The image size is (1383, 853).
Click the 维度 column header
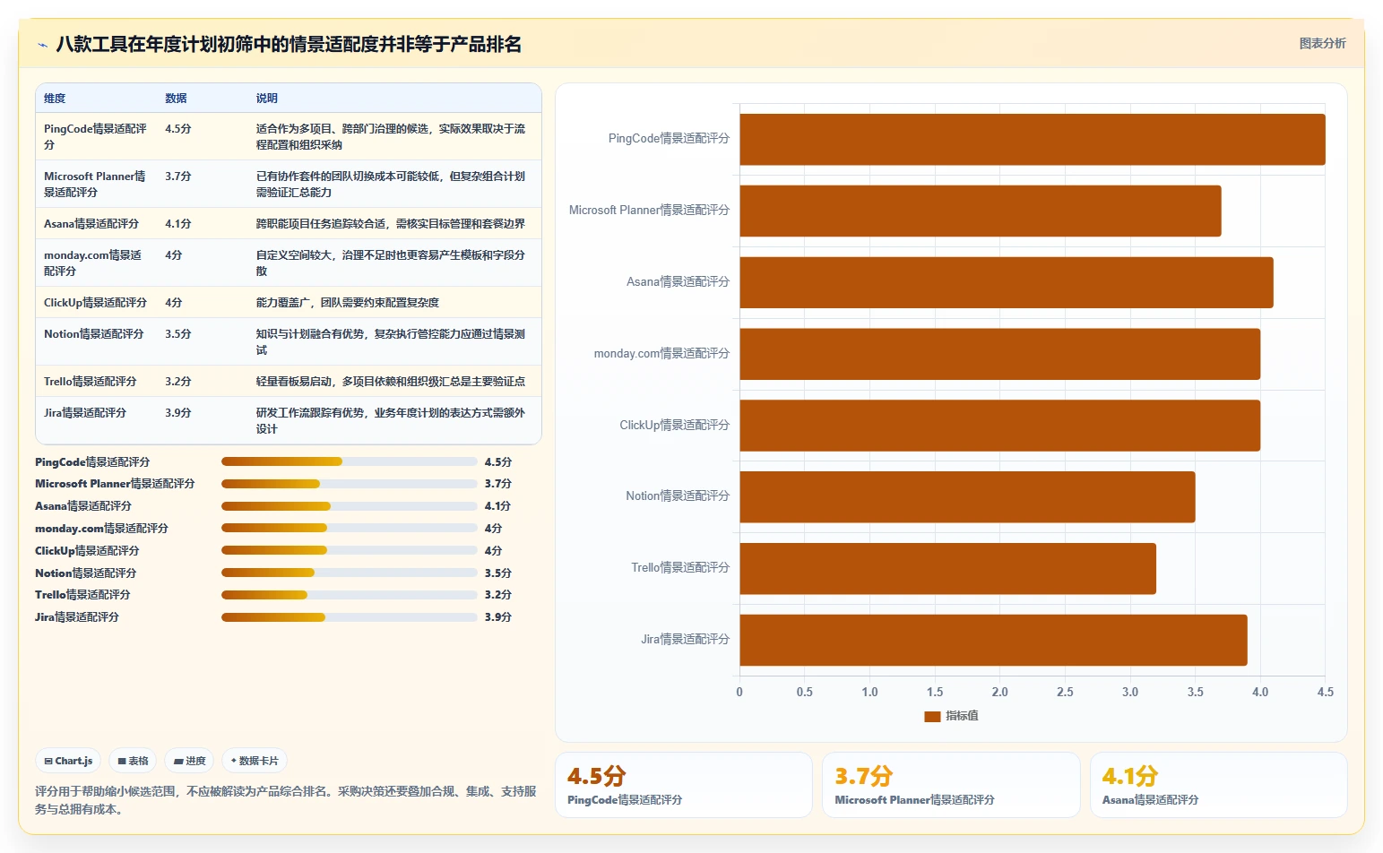tap(55, 99)
